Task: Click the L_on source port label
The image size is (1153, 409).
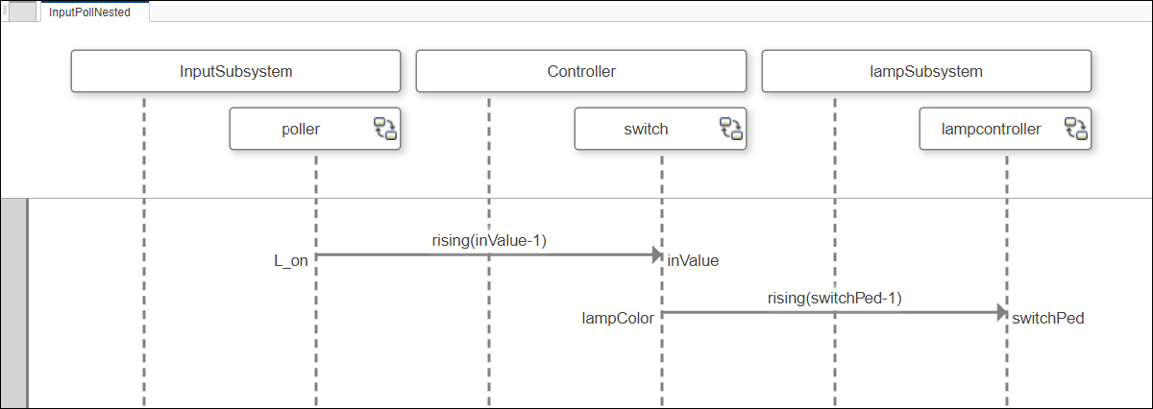Action: pos(291,260)
